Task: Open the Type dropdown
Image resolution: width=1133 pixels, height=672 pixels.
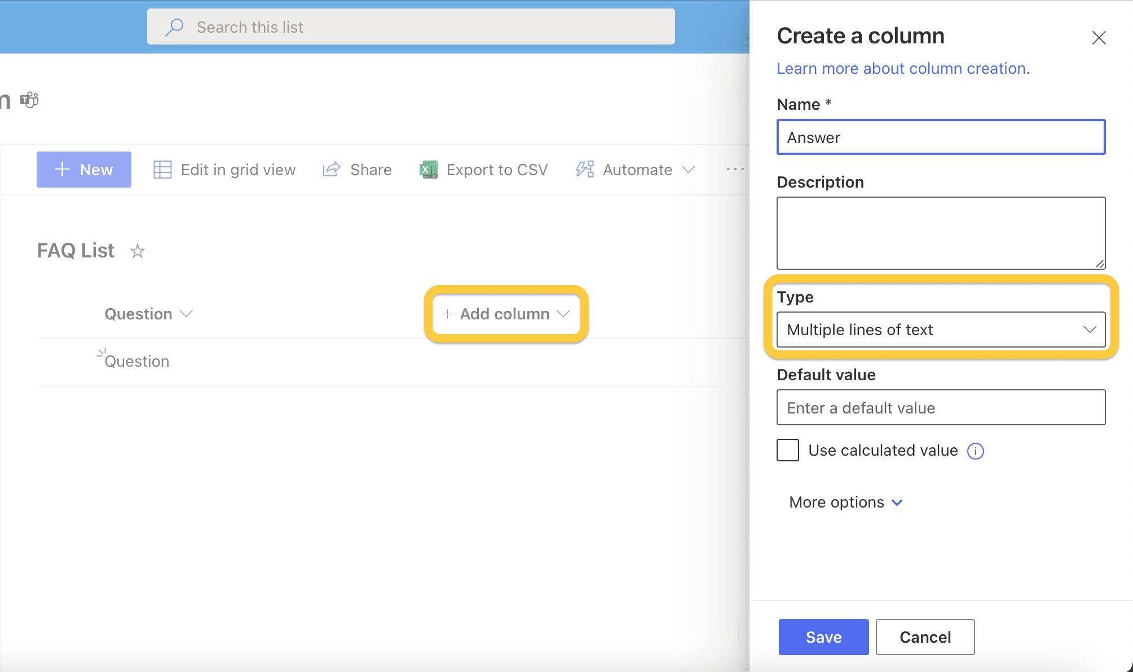Action: pyautogui.click(x=940, y=330)
